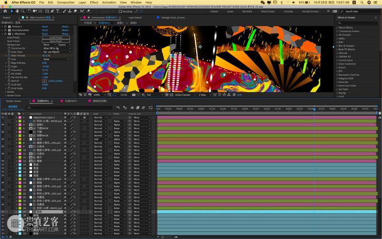Switch to the Standard workspace
The height and width of the screenshot is (239, 382).
pyautogui.click(x=247, y=11)
